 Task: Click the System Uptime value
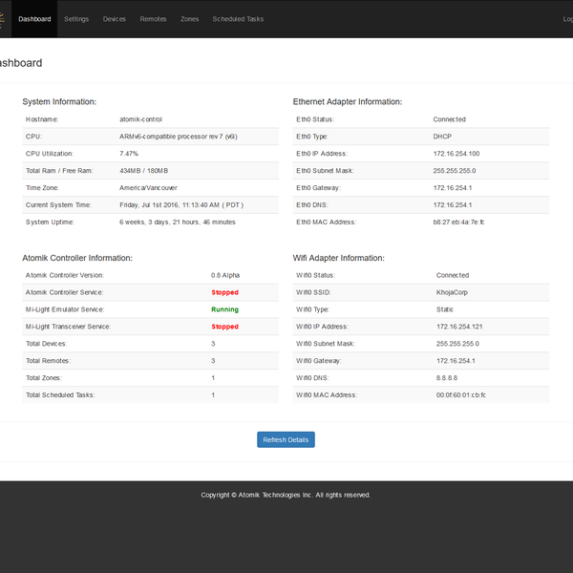[x=178, y=222]
